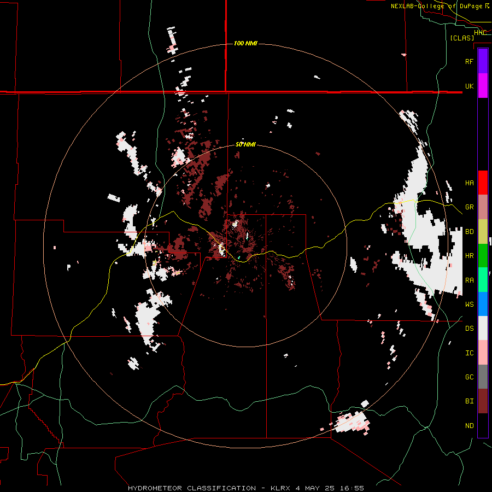The image size is (492, 492).
Task: Click the HA red legend swatch
Action: (483, 183)
